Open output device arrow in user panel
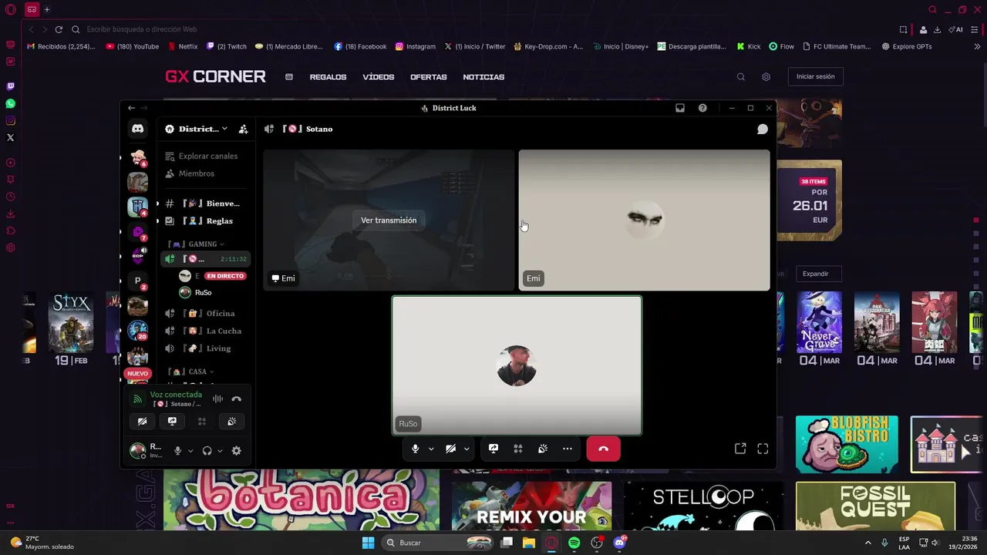The height and width of the screenshot is (555, 987). [220, 451]
